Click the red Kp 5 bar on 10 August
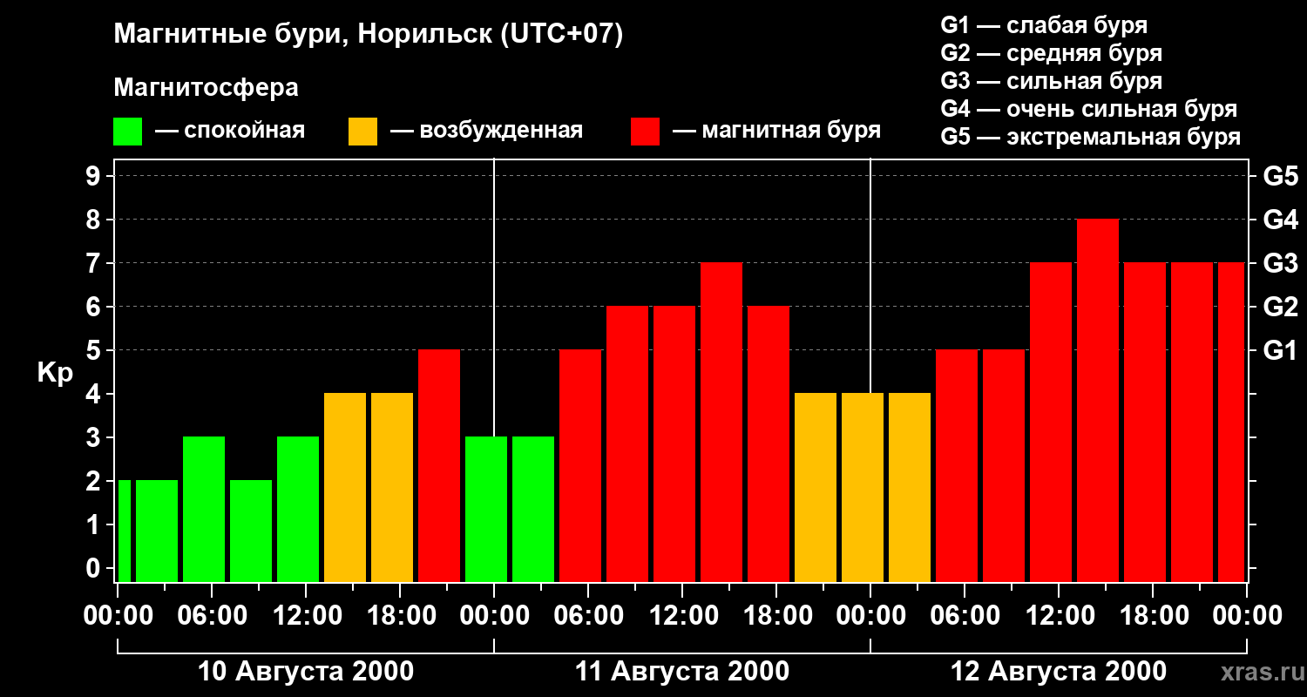 [439, 465]
